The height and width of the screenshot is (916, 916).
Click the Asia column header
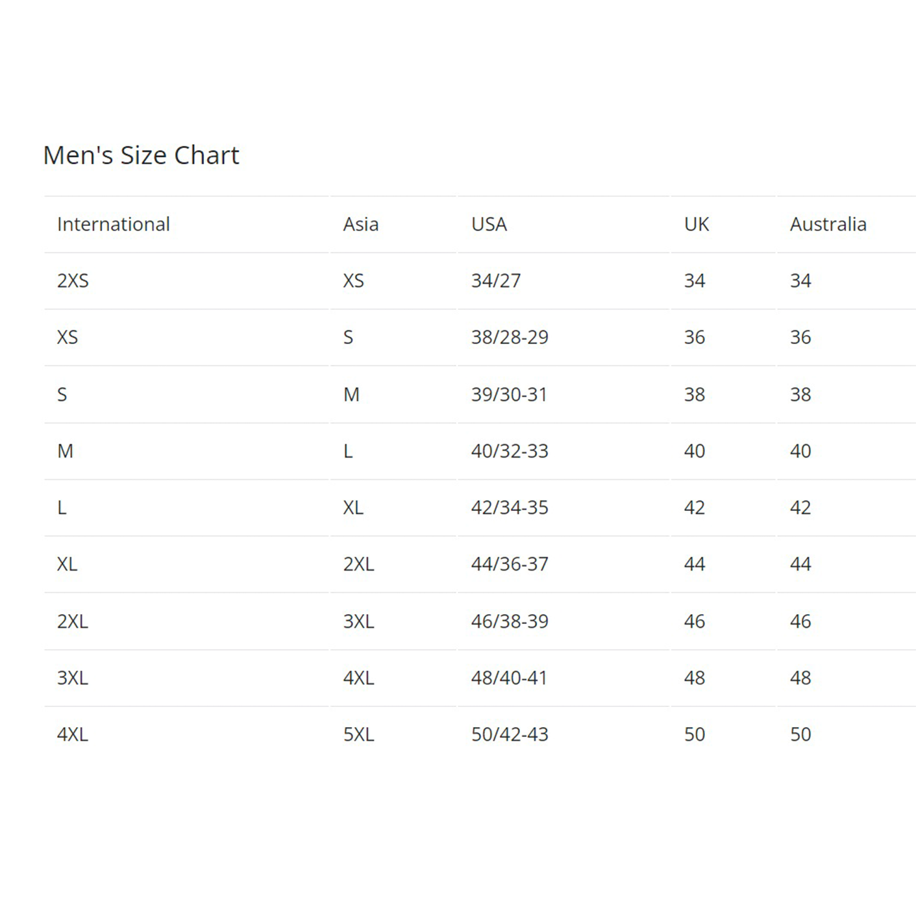tap(360, 224)
